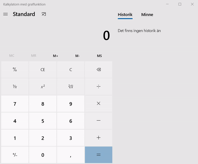
Task: Click the backspace delete icon
Action: [x=98, y=69]
